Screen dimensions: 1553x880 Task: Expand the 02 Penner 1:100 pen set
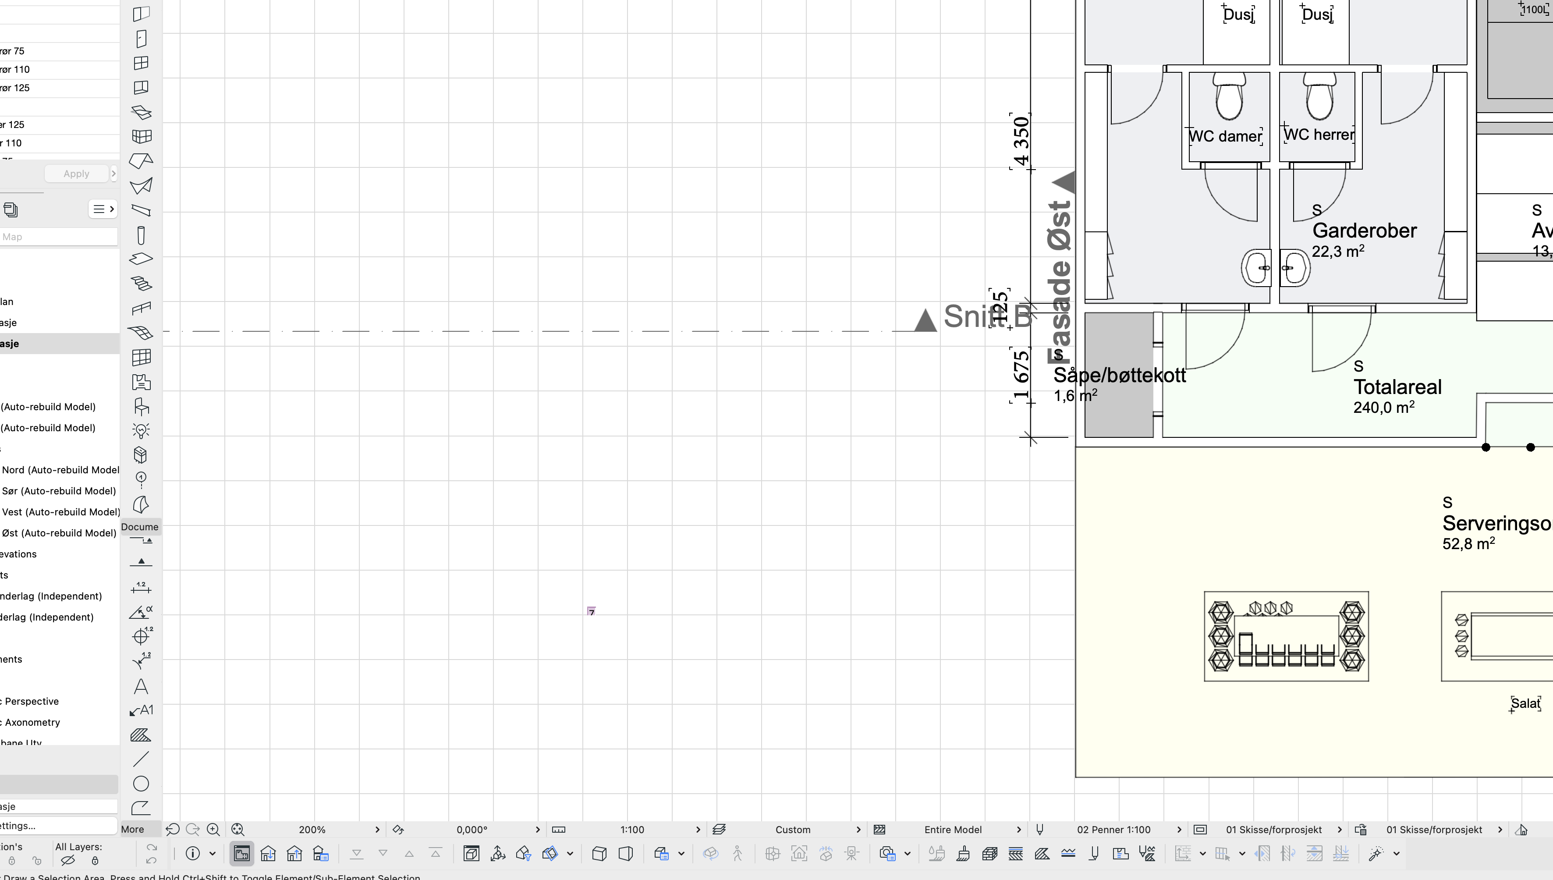tap(1113, 830)
